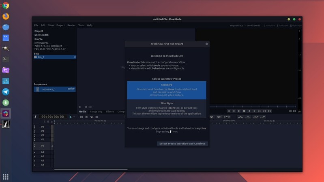Click Select Preset Workflow and Continue
324x182 pixels.
[x=182, y=144]
